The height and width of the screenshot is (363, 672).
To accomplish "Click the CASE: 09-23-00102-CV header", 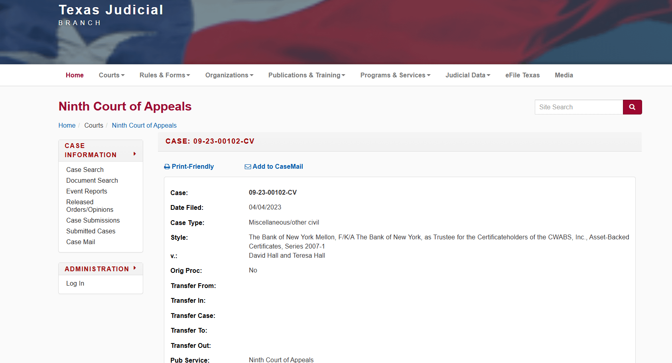I will coord(210,141).
